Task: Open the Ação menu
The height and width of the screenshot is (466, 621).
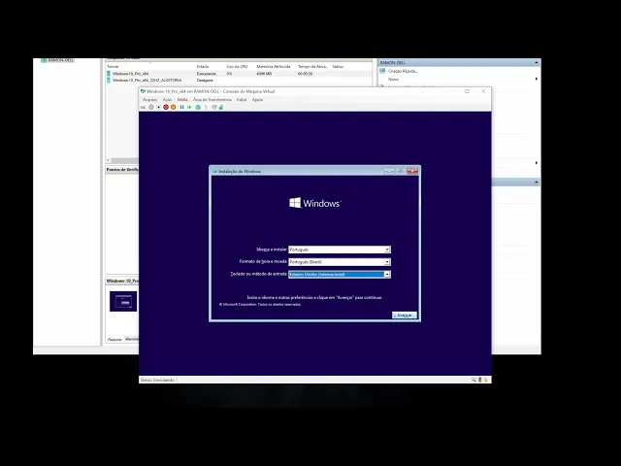Action: tap(168, 100)
